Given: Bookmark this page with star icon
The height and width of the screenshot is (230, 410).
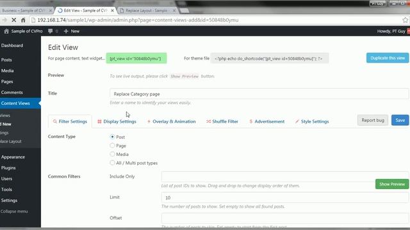Looking at the screenshot, I should [406, 20].
